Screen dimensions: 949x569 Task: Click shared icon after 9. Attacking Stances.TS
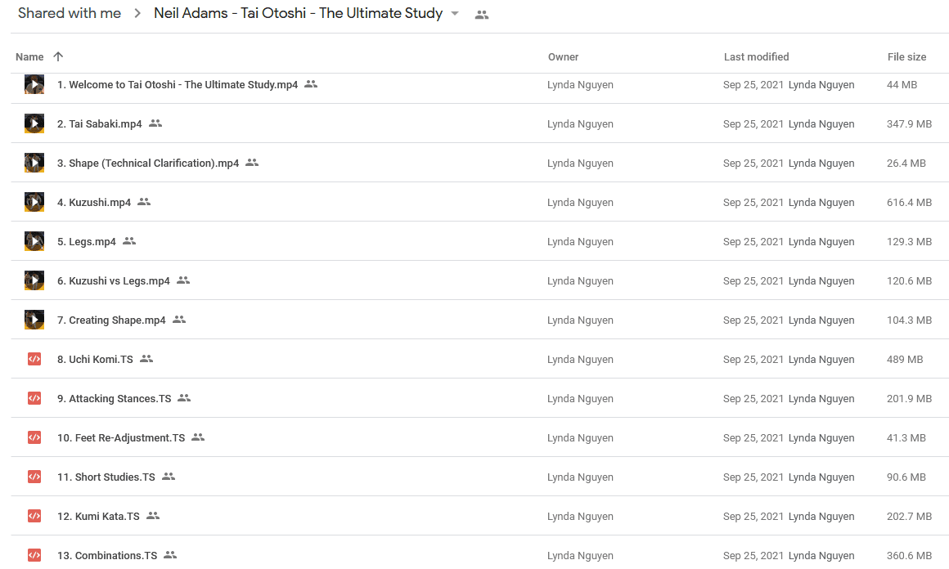tap(185, 398)
